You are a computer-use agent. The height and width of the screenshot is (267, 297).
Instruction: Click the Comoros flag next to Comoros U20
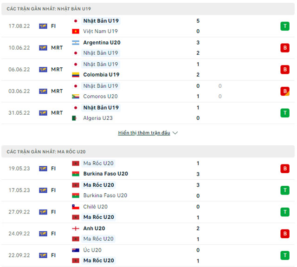click(75, 97)
